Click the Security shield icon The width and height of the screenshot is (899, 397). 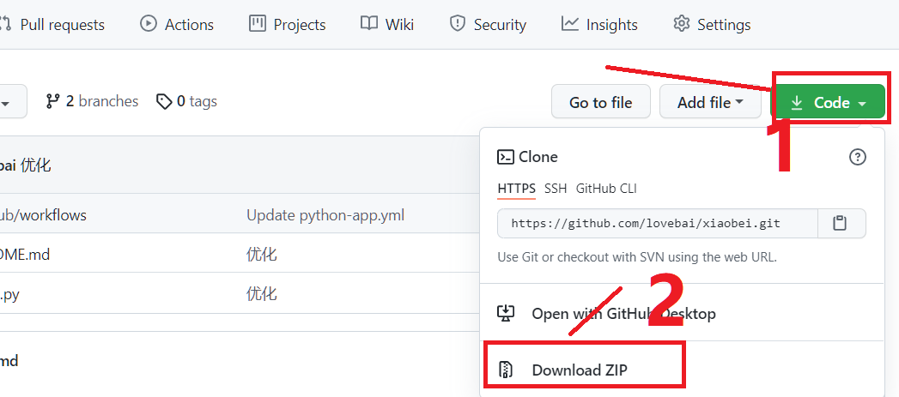point(457,24)
